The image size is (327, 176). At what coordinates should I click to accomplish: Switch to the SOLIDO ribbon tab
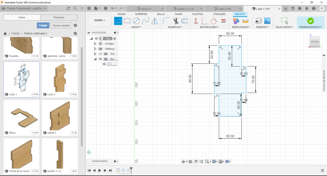click(x=121, y=14)
